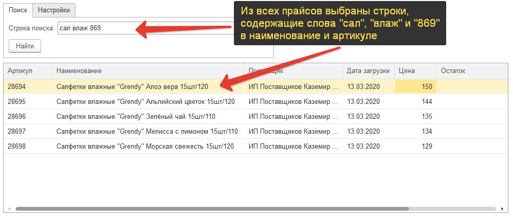Open the Настройки tab
This screenshot has width=513, height=217.
coord(54,10)
